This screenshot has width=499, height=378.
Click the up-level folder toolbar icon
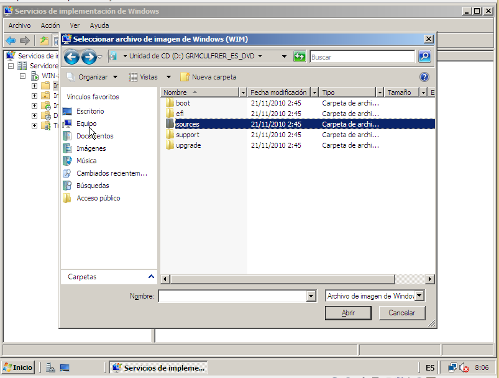coord(44,40)
